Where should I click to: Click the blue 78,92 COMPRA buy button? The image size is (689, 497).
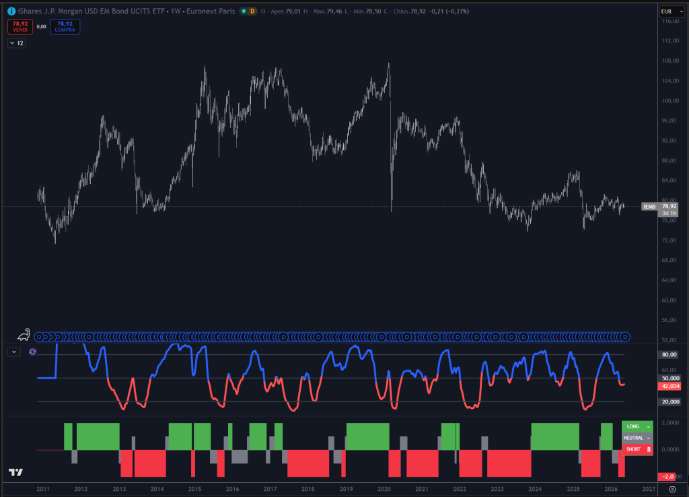point(65,27)
